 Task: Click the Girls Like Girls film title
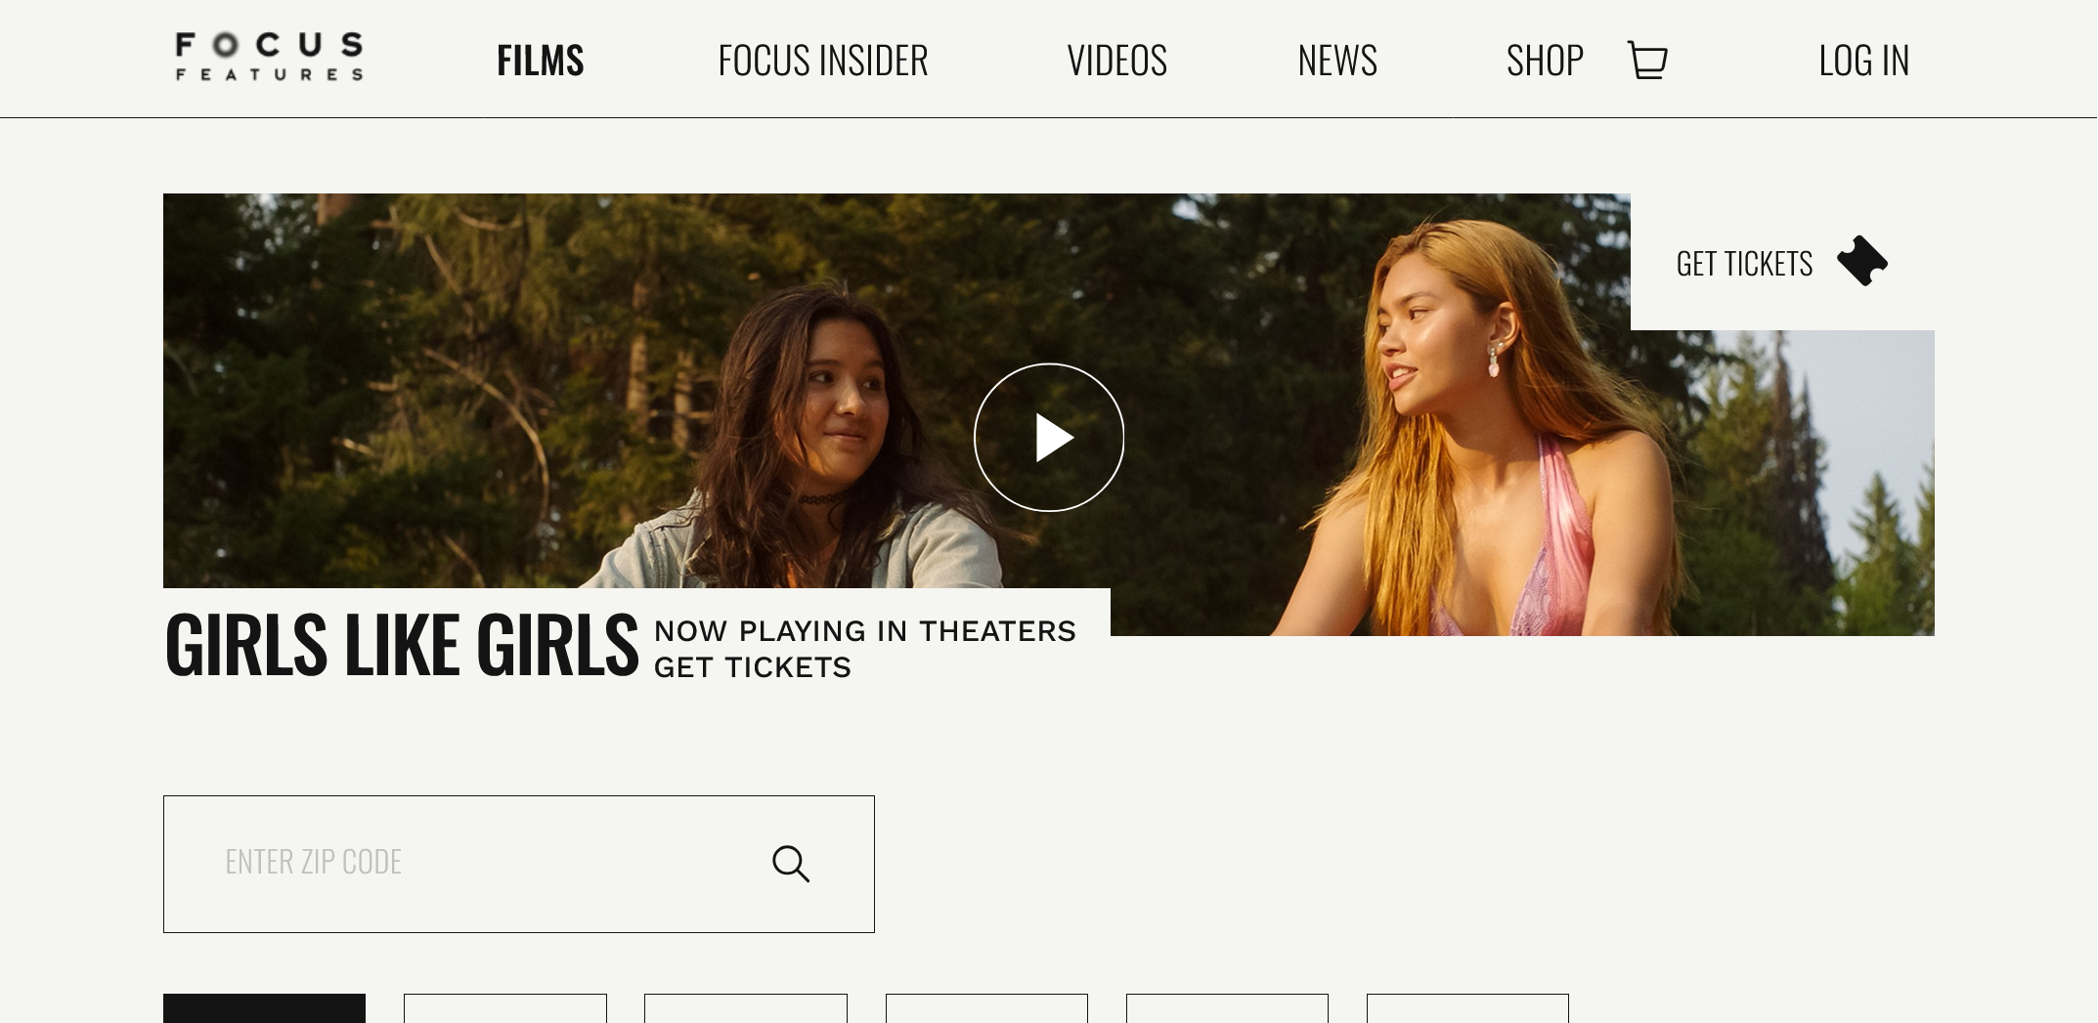pos(401,646)
